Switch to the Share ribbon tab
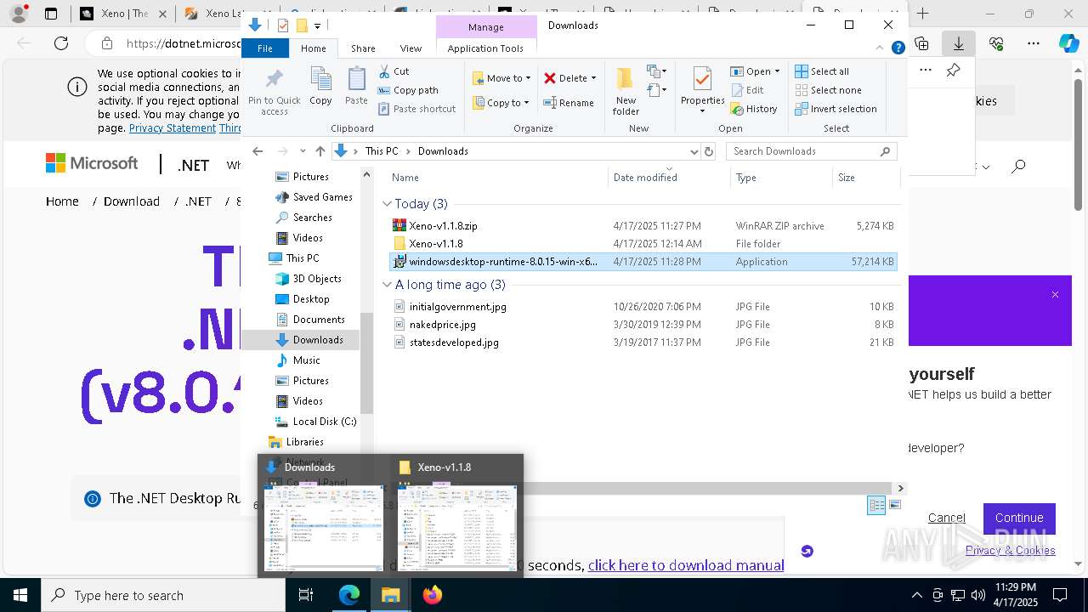This screenshot has width=1088, height=612. pyautogui.click(x=363, y=48)
